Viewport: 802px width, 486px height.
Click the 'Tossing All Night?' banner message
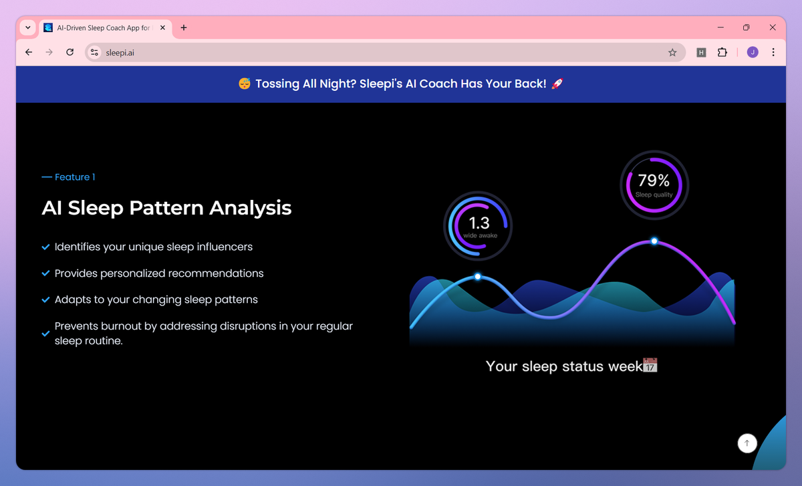[x=401, y=84]
